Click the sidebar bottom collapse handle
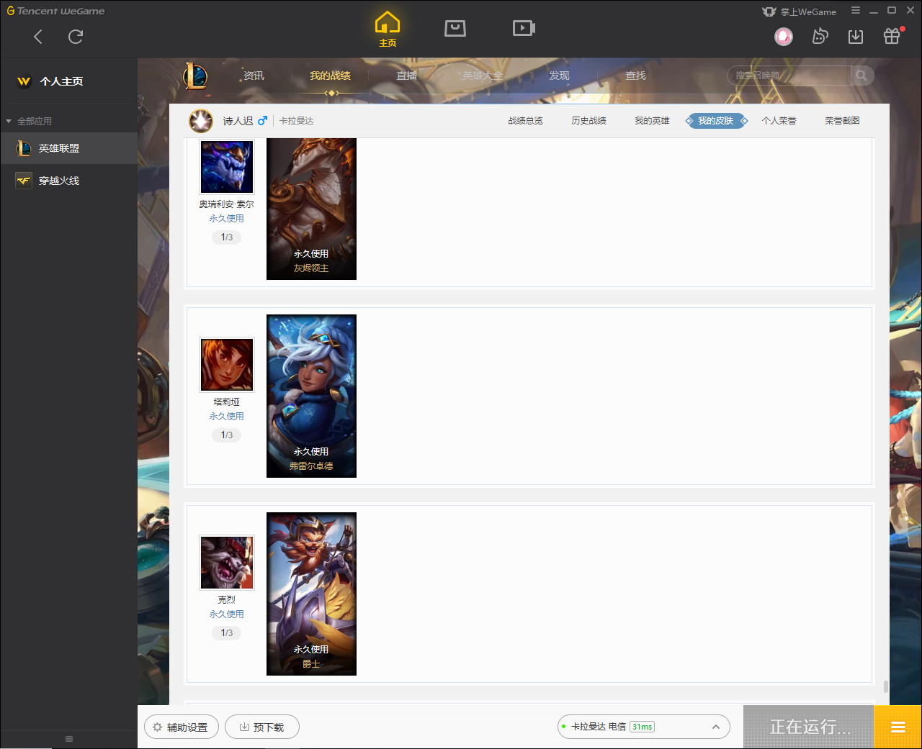922x749 pixels. tap(69, 739)
